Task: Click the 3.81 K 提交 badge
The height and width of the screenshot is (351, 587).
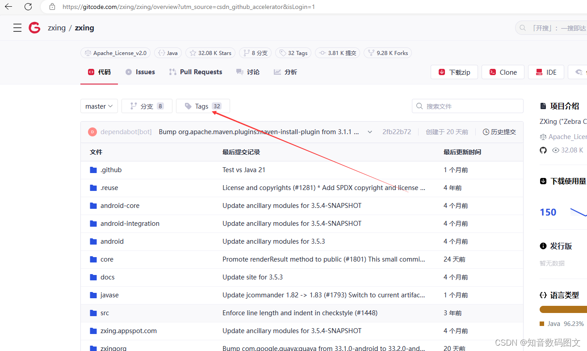Action: (337, 53)
